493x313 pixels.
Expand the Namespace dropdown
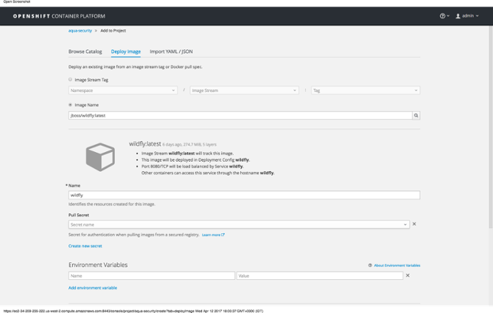pyautogui.click(x=123, y=91)
